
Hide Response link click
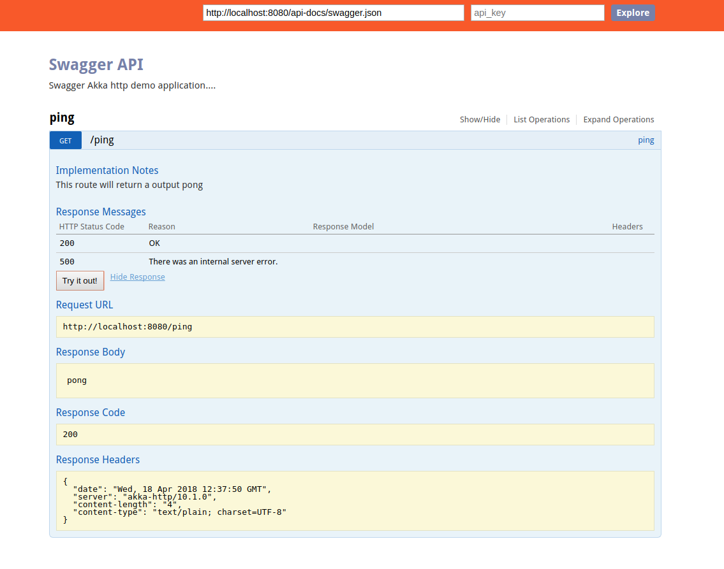coord(137,277)
